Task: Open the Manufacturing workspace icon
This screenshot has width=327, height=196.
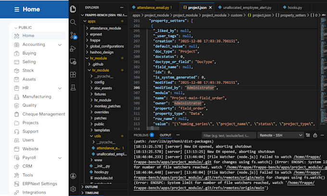Action: pos(16,97)
